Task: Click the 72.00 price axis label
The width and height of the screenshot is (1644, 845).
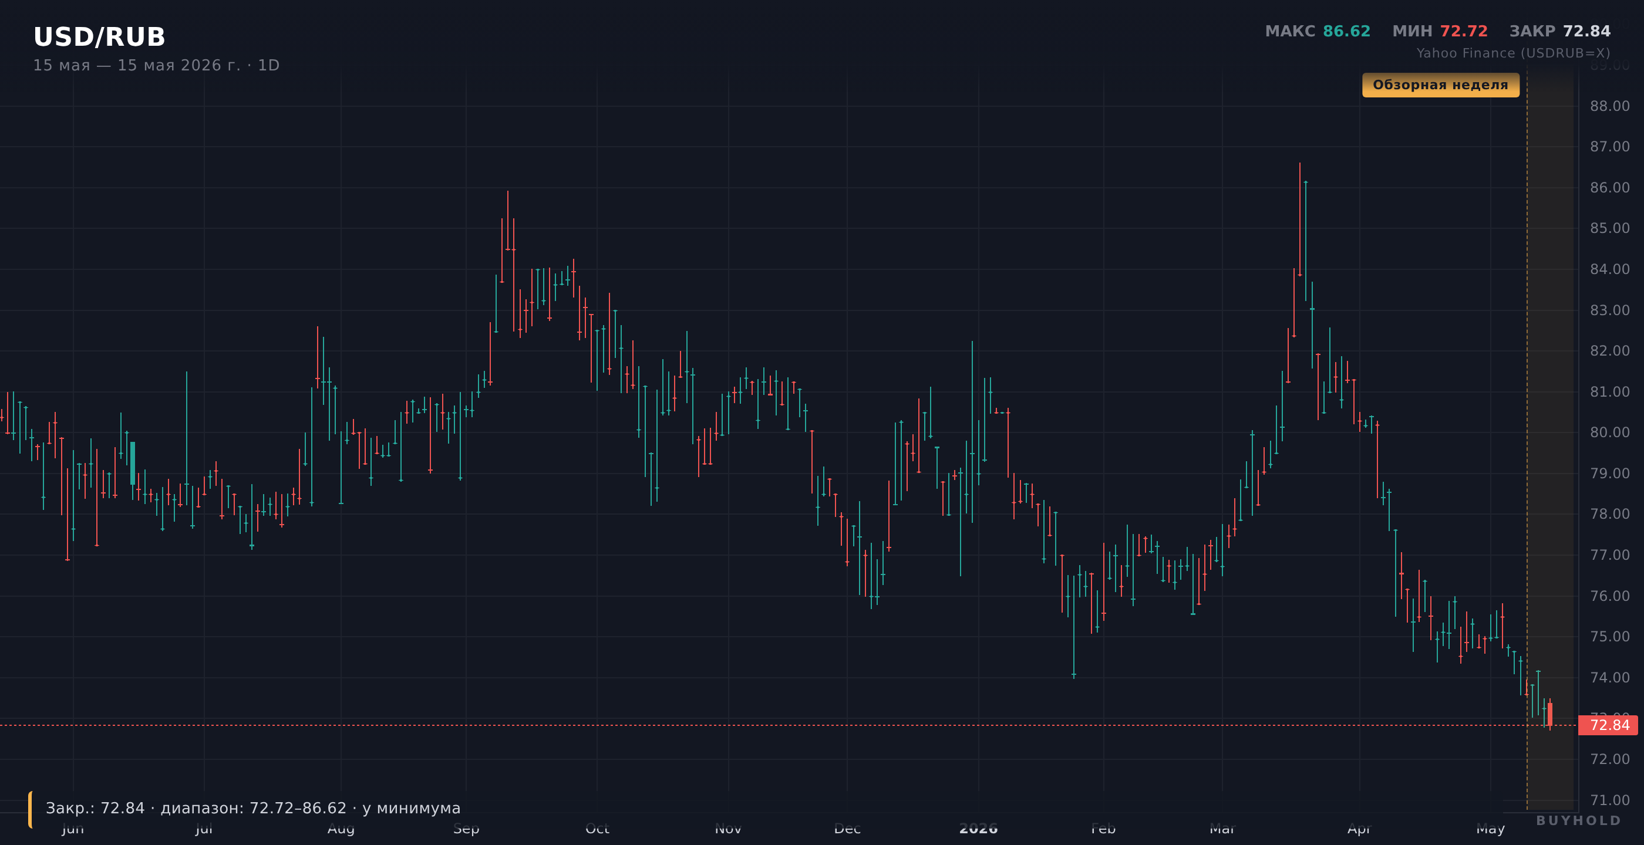Action: 1609,759
